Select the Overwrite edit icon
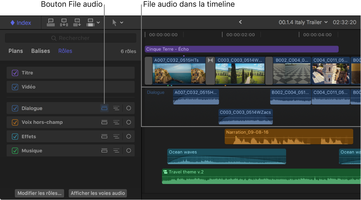Screen dimensions: 361x200 (x=90, y=22)
